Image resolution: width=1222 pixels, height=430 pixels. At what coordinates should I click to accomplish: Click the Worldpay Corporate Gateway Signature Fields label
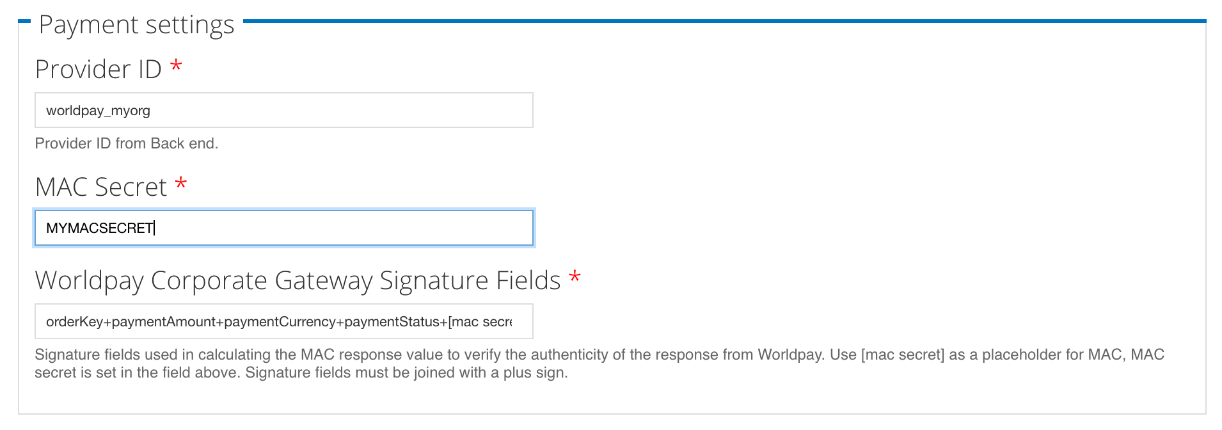[298, 280]
